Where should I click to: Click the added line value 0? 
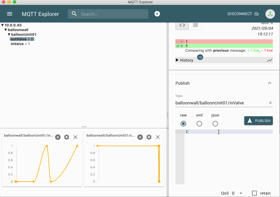(x=187, y=46)
